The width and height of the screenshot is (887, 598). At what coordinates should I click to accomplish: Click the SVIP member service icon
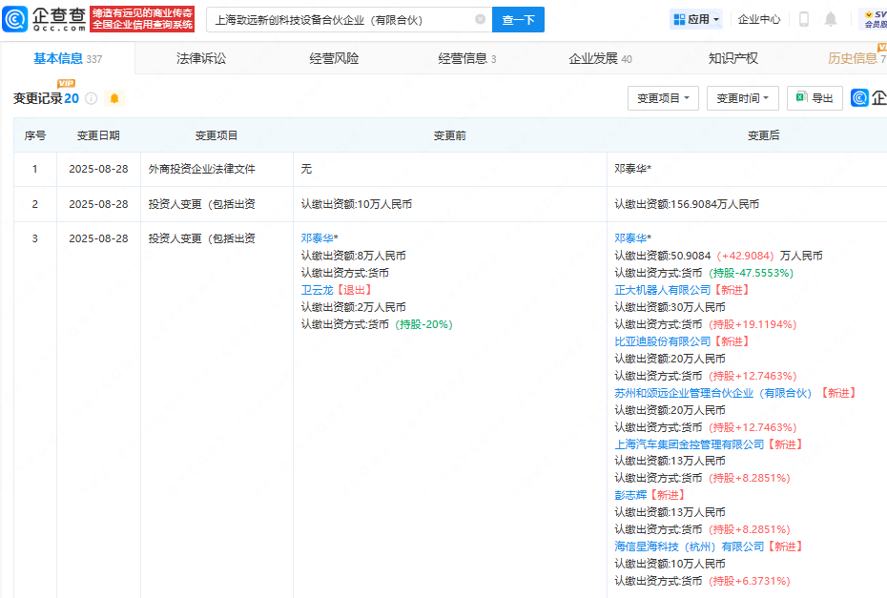874,19
